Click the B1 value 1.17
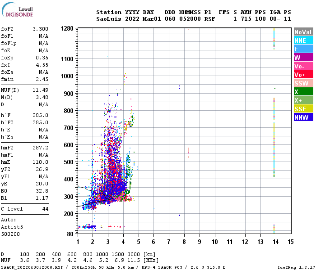316x270 pixels. pyautogui.click(x=42, y=198)
